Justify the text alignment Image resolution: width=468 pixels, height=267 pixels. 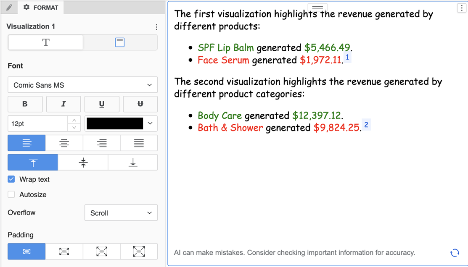pyautogui.click(x=139, y=143)
